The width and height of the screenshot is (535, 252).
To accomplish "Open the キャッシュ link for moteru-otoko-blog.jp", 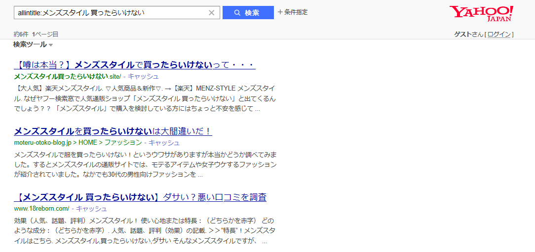I will [x=164, y=143].
